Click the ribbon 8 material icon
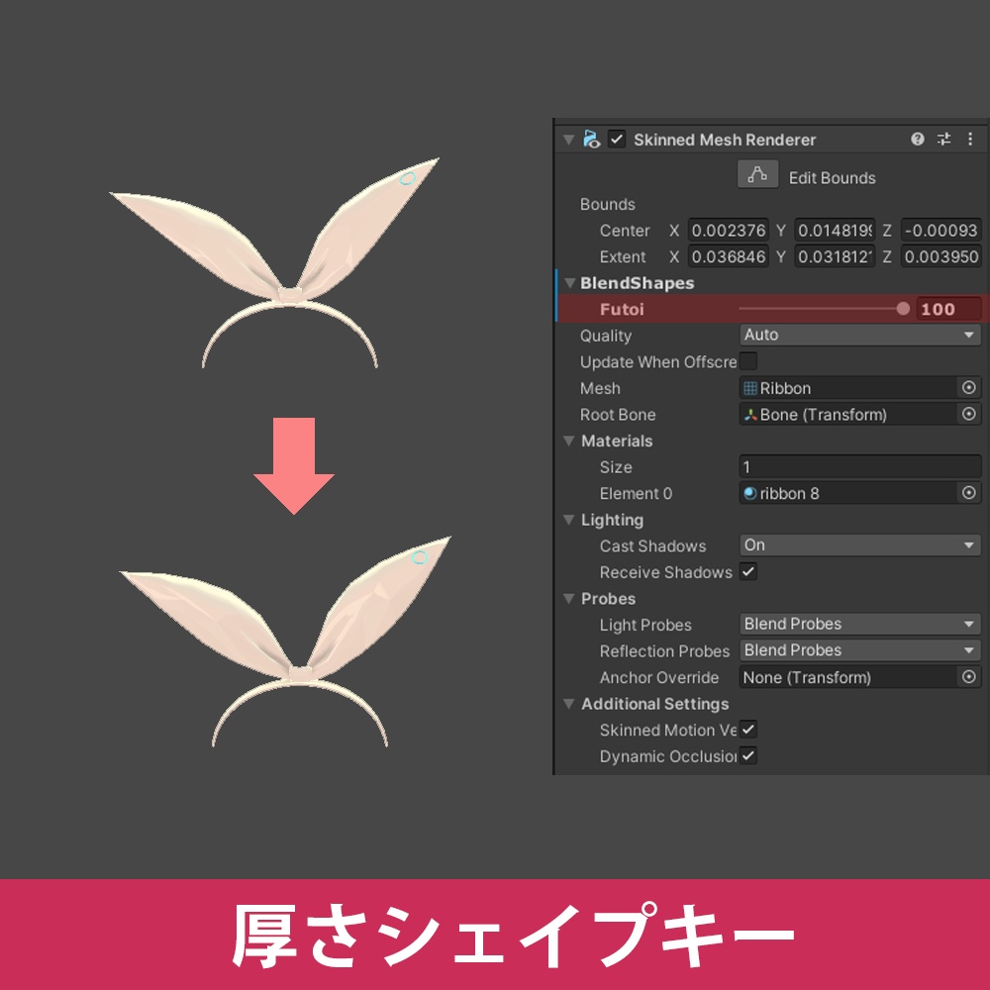Image resolution: width=990 pixels, height=990 pixels. pyautogui.click(x=749, y=493)
